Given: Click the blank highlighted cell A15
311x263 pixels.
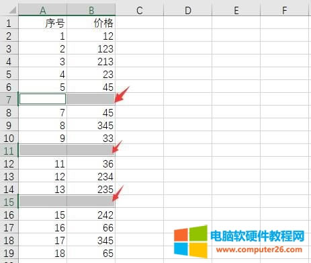Looking at the screenshot, I should tap(43, 202).
